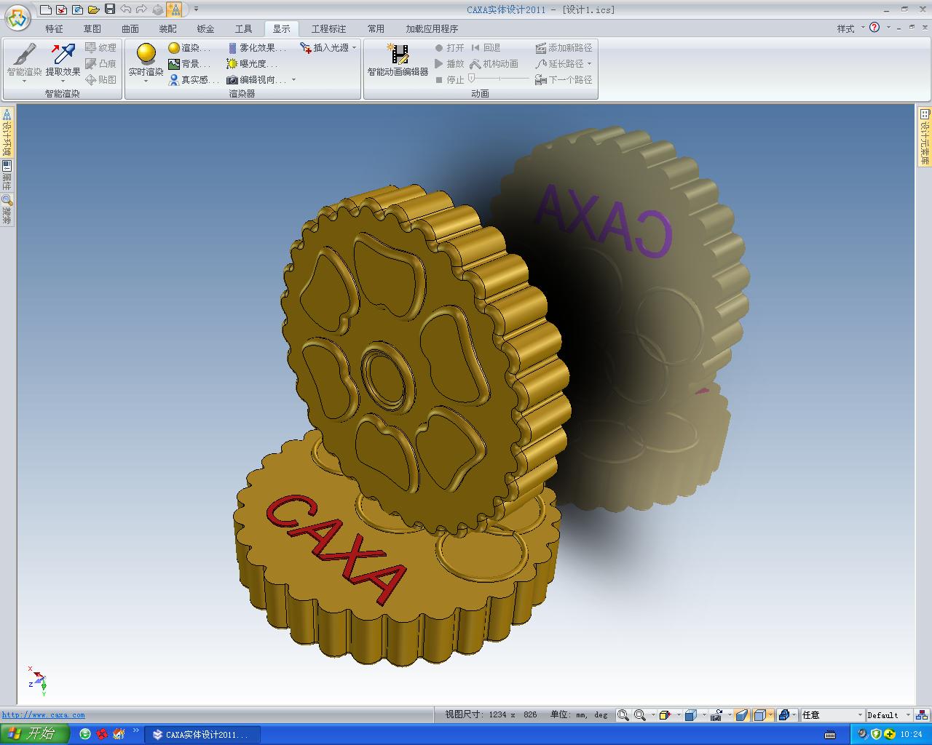The width and height of the screenshot is (932, 745).
Task: Toggle the highlighted wireframe-cube display mode
Action: (759, 715)
